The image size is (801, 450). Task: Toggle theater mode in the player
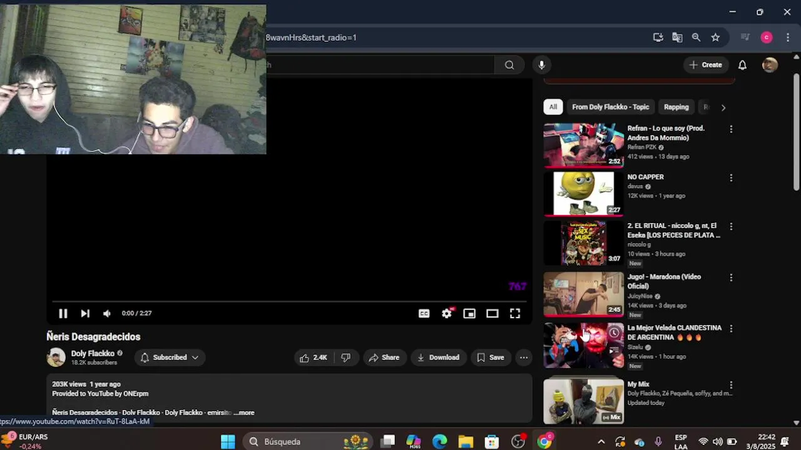click(492, 313)
